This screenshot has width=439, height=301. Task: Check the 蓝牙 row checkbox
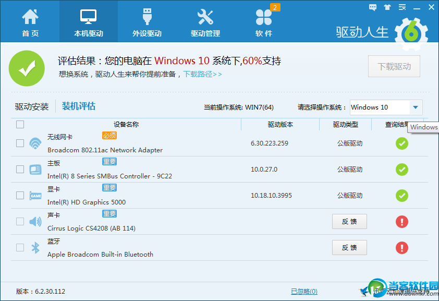point(20,247)
